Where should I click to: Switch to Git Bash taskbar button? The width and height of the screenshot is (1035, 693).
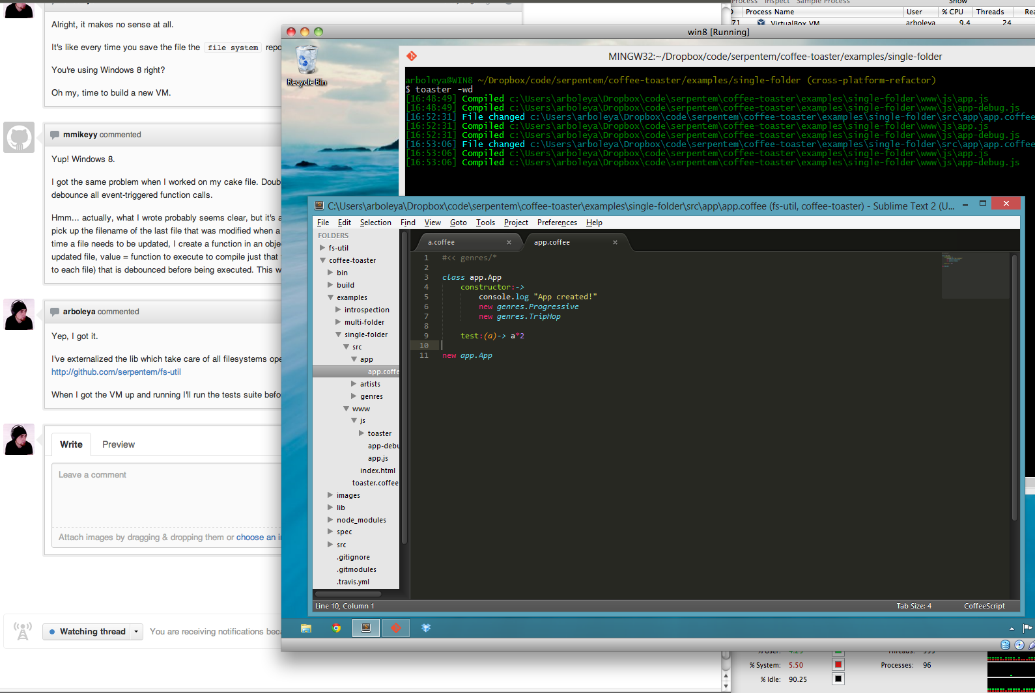point(396,628)
